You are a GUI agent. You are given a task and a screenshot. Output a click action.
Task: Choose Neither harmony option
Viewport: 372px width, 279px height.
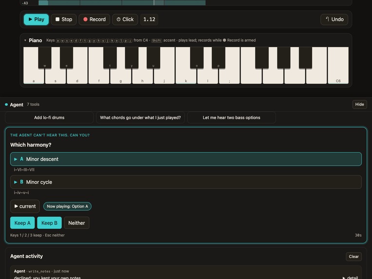[76, 223]
